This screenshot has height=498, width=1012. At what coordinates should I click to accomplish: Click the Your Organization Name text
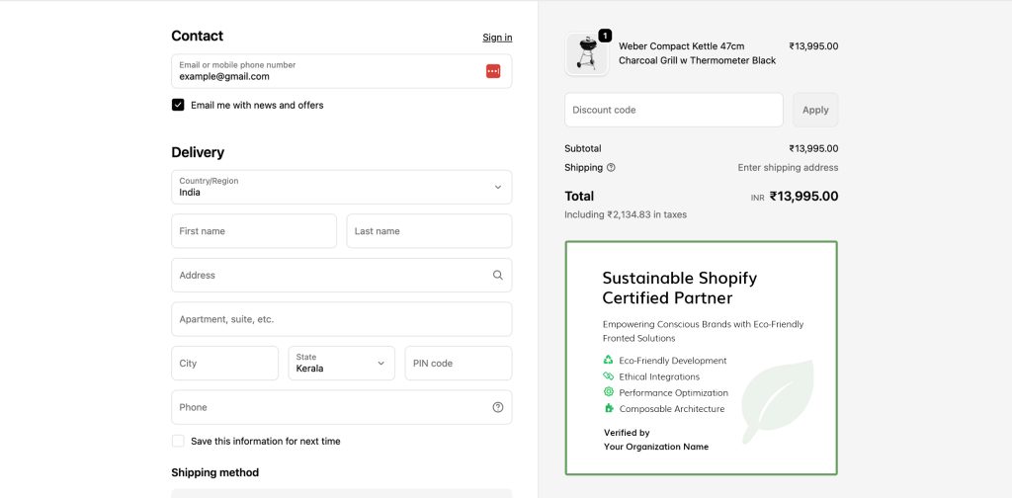[x=656, y=447]
